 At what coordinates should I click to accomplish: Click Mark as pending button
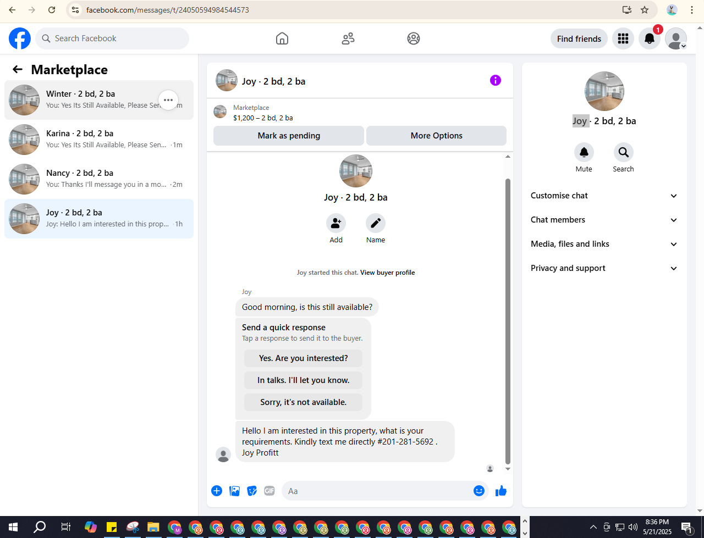[289, 136]
